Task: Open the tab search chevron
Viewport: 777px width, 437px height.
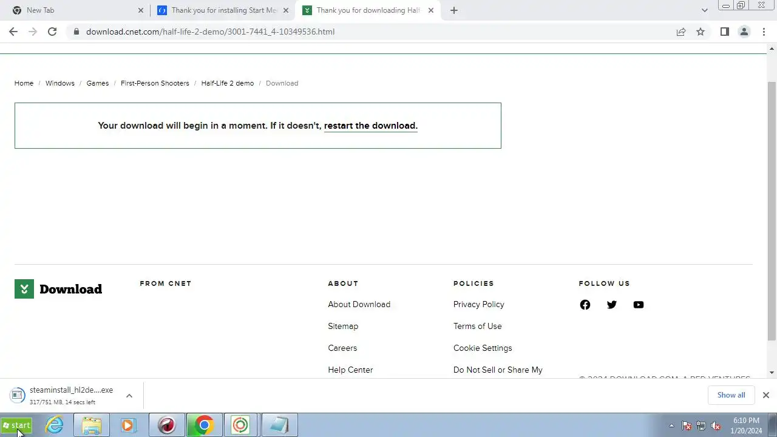Action: (704, 10)
